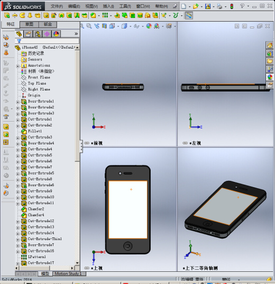Open the 视图(V) menu
This screenshot has height=284, width=275.
pos(91,6)
